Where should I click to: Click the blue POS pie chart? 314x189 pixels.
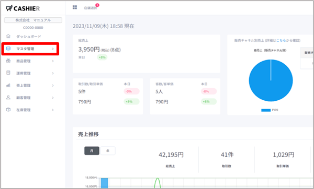271,80
